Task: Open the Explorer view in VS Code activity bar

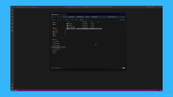Action: 12,10
